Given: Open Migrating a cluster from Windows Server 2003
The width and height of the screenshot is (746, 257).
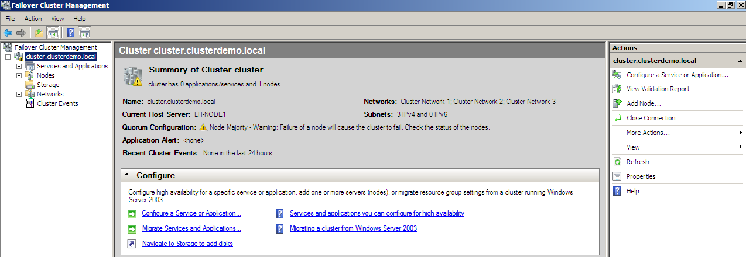Looking at the screenshot, I should click(x=353, y=229).
